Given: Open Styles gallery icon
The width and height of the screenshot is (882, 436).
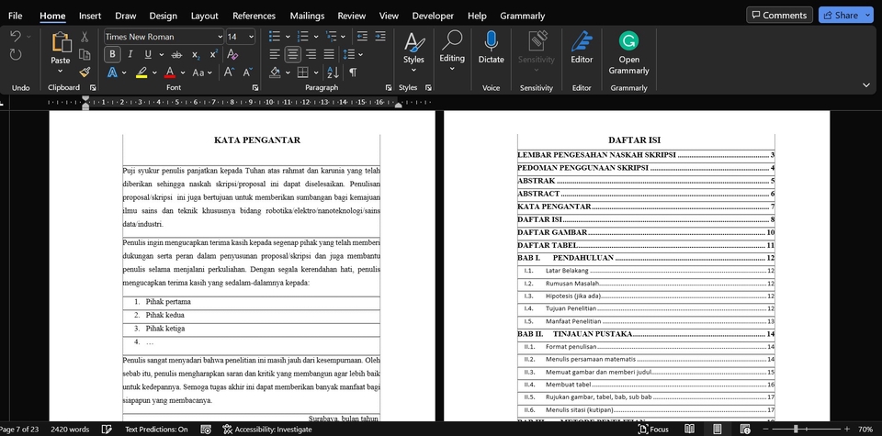Looking at the screenshot, I should click(x=414, y=43).
